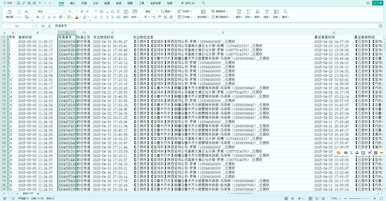Open the Freeze panes (冻结) dropdown
The width and height of the screenshot is (386, 201).
(276, 14)
